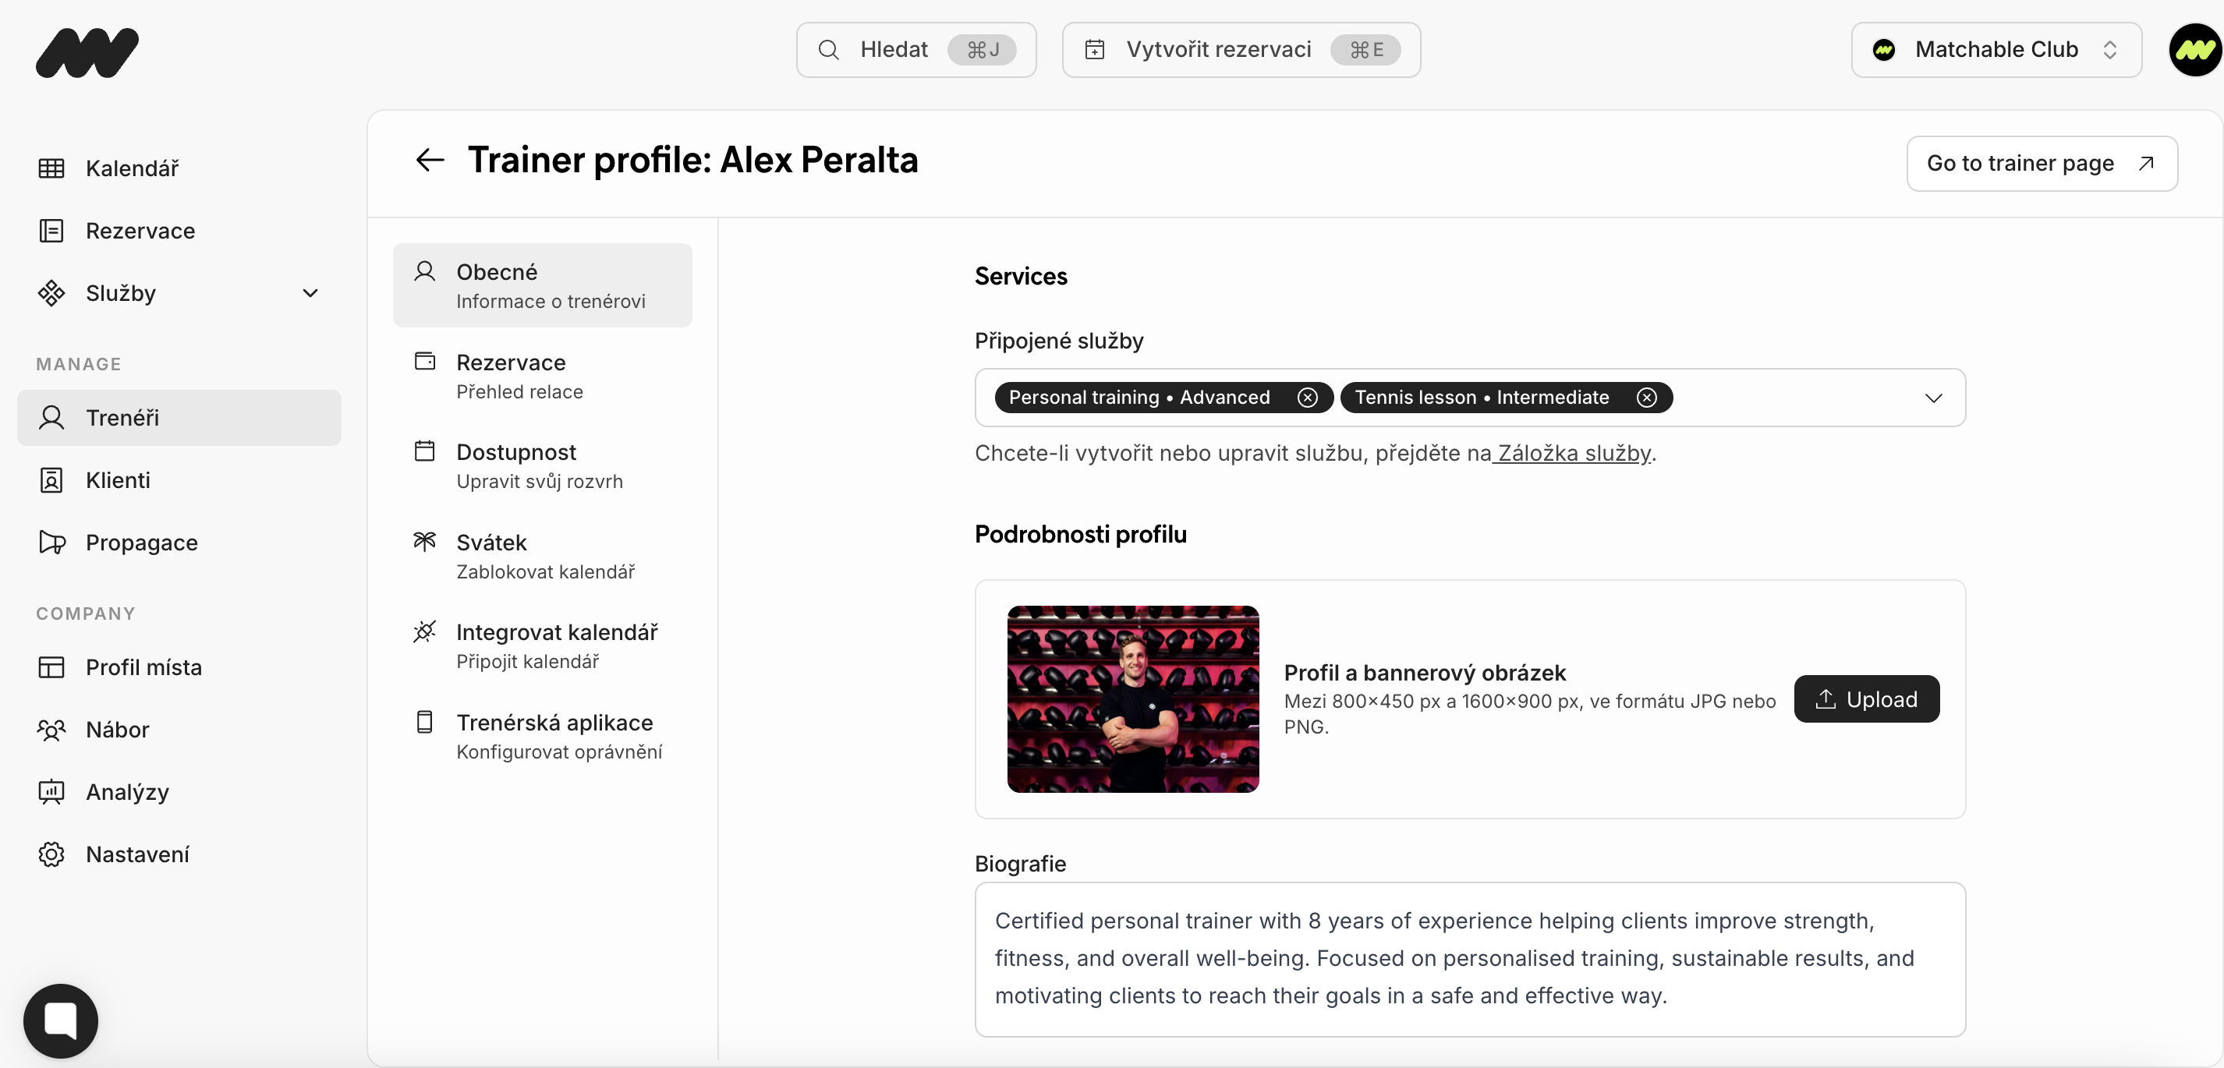Click the Matchable logo in top-left
The width and height of the screenshot is (2224, 1068).
coord(87,51)
